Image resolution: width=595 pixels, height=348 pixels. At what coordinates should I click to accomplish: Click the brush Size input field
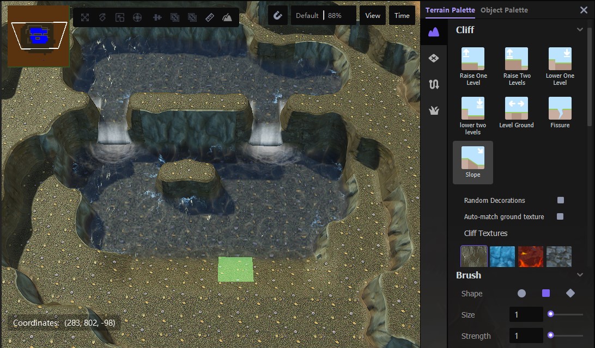526,314
